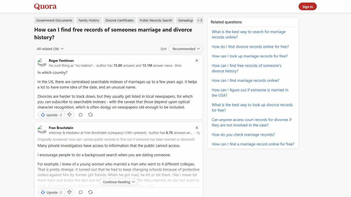Expand the answer with Continue Reading
Viewport: 351px width, 197px height.
[118, 182]
